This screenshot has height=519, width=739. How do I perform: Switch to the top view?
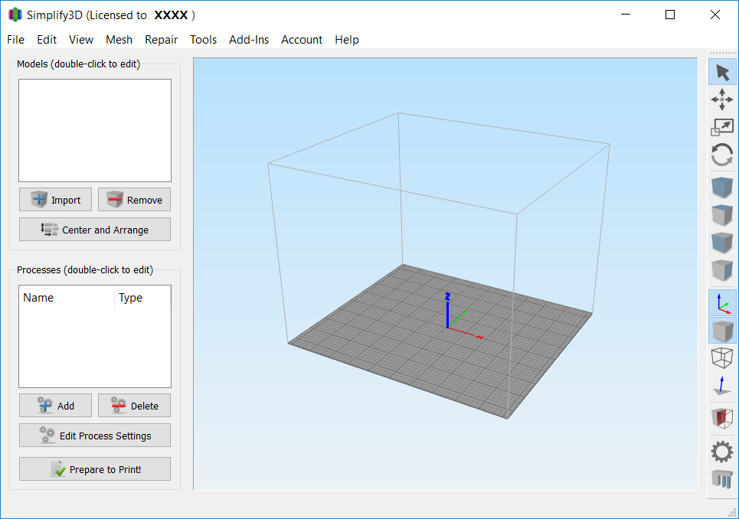722,214
